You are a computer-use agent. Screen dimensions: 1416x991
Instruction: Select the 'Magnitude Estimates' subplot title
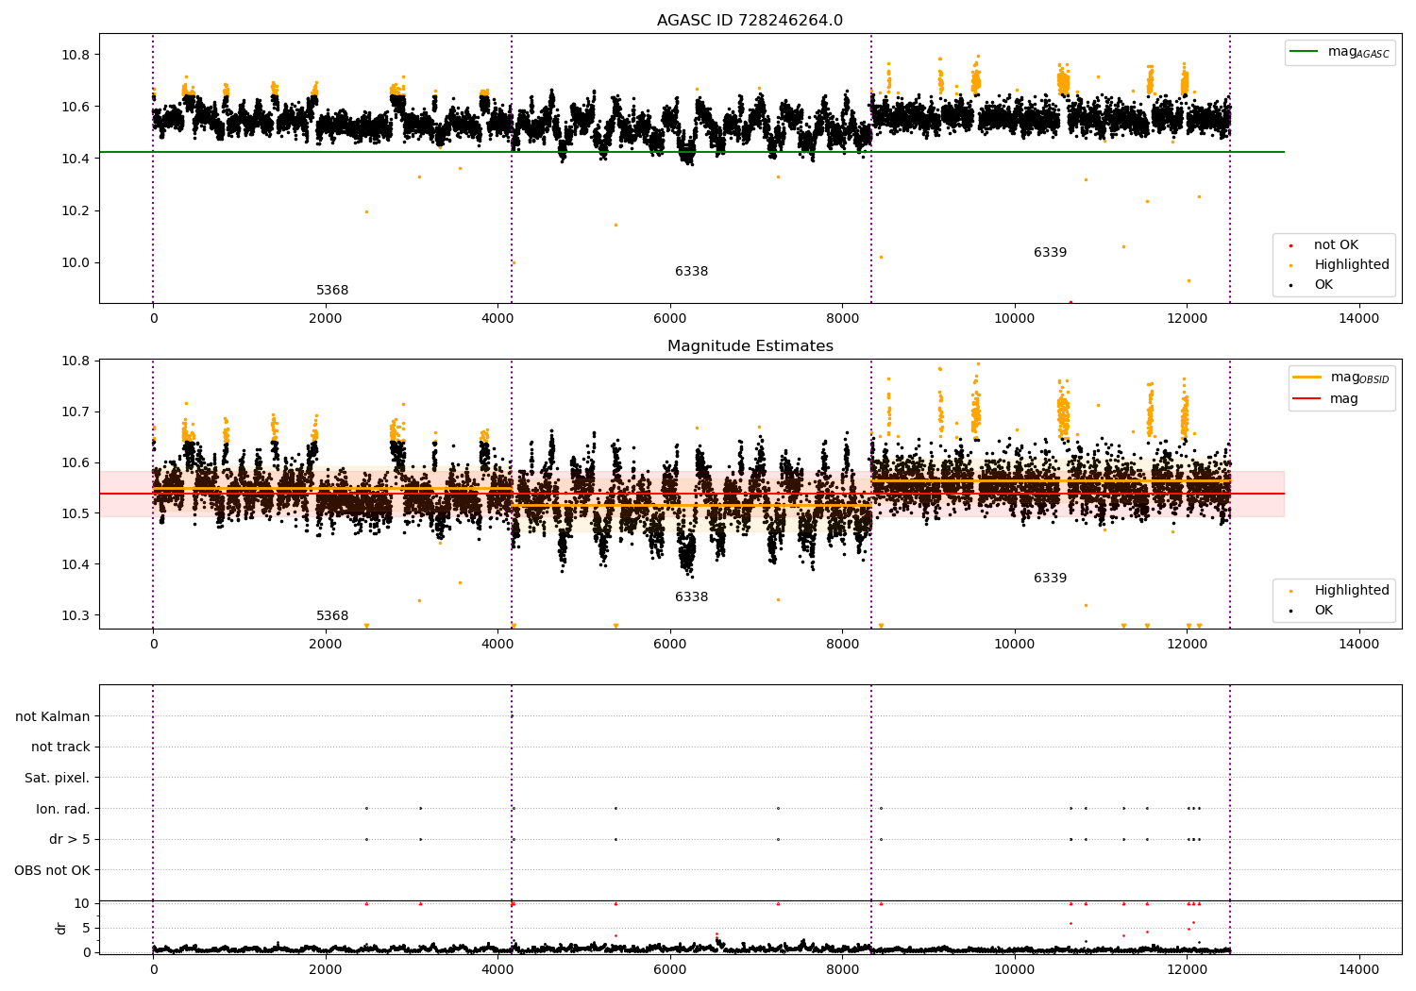[x=750, y=346]
